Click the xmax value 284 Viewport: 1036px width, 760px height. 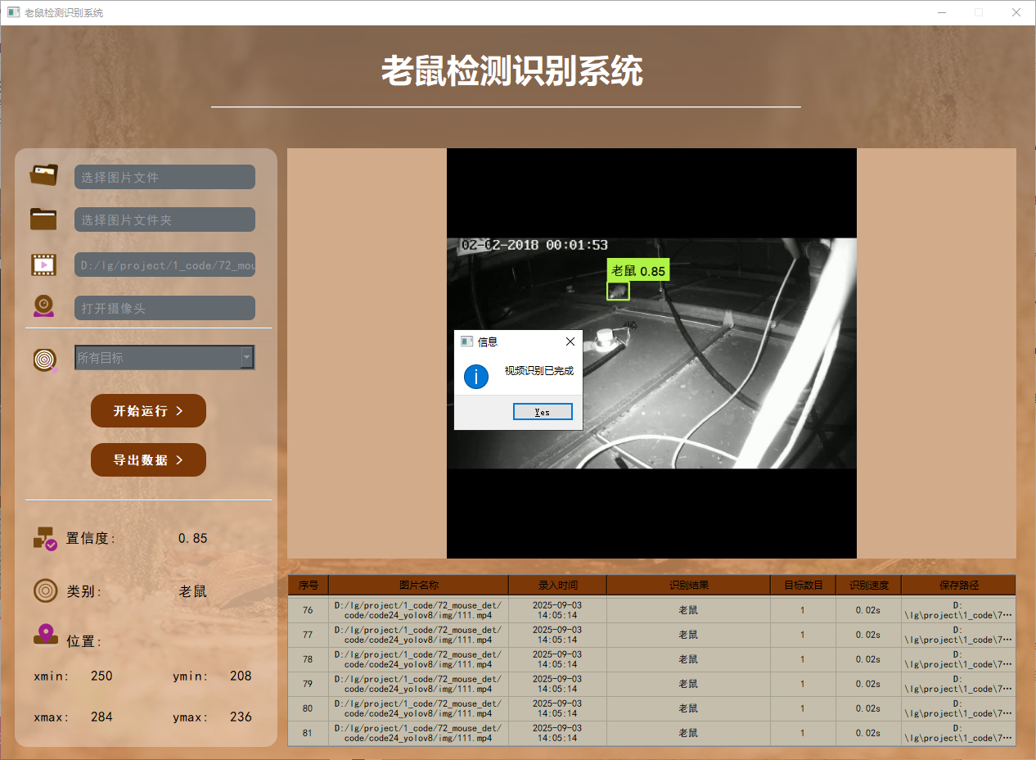101,717
